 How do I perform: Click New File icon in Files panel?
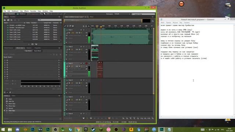point(11,20)
